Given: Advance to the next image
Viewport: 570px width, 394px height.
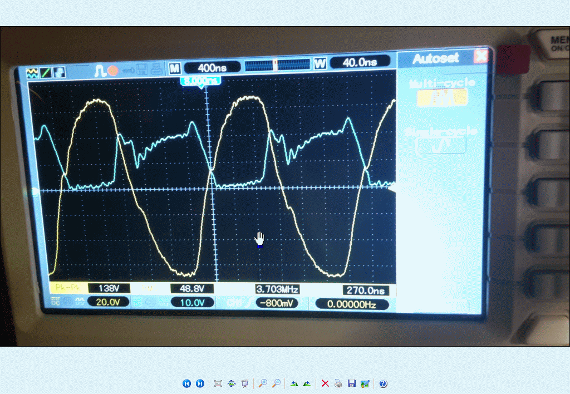Looking at the screenshot, I should coord(200,383).
